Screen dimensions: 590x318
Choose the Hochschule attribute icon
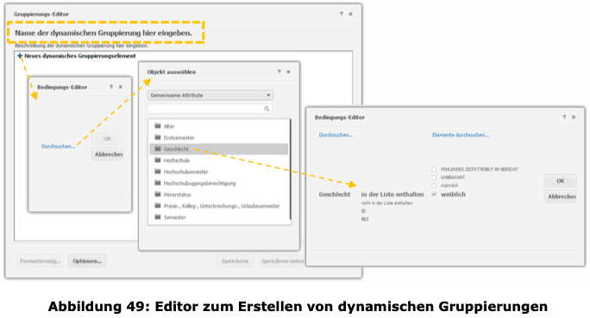pos(158,160)
